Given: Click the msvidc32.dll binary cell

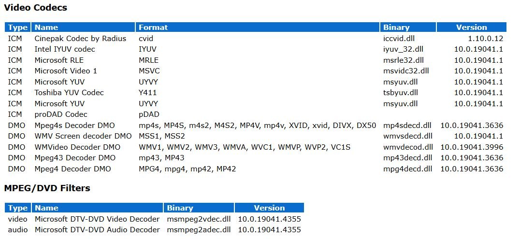Looking at the screenshot, I should 406,71.
